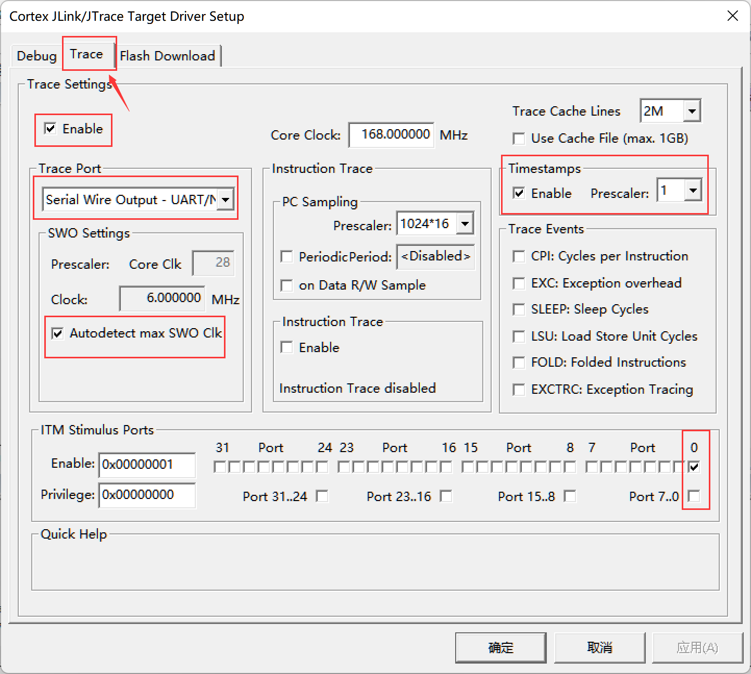Click SWO Clock MHz field
751x674 pixels.
[x=162, y=298]
